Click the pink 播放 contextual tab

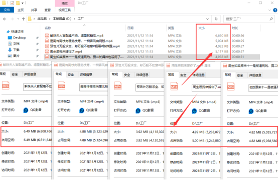point(65,3)
